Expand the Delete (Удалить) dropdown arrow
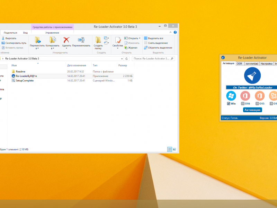 [66, 48]
